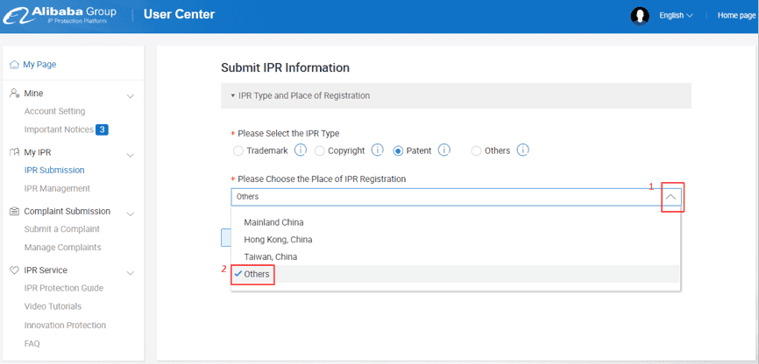Screen dimensions: 759x364
Task: Click the Trademark info icon
Action: coord(300,150)
